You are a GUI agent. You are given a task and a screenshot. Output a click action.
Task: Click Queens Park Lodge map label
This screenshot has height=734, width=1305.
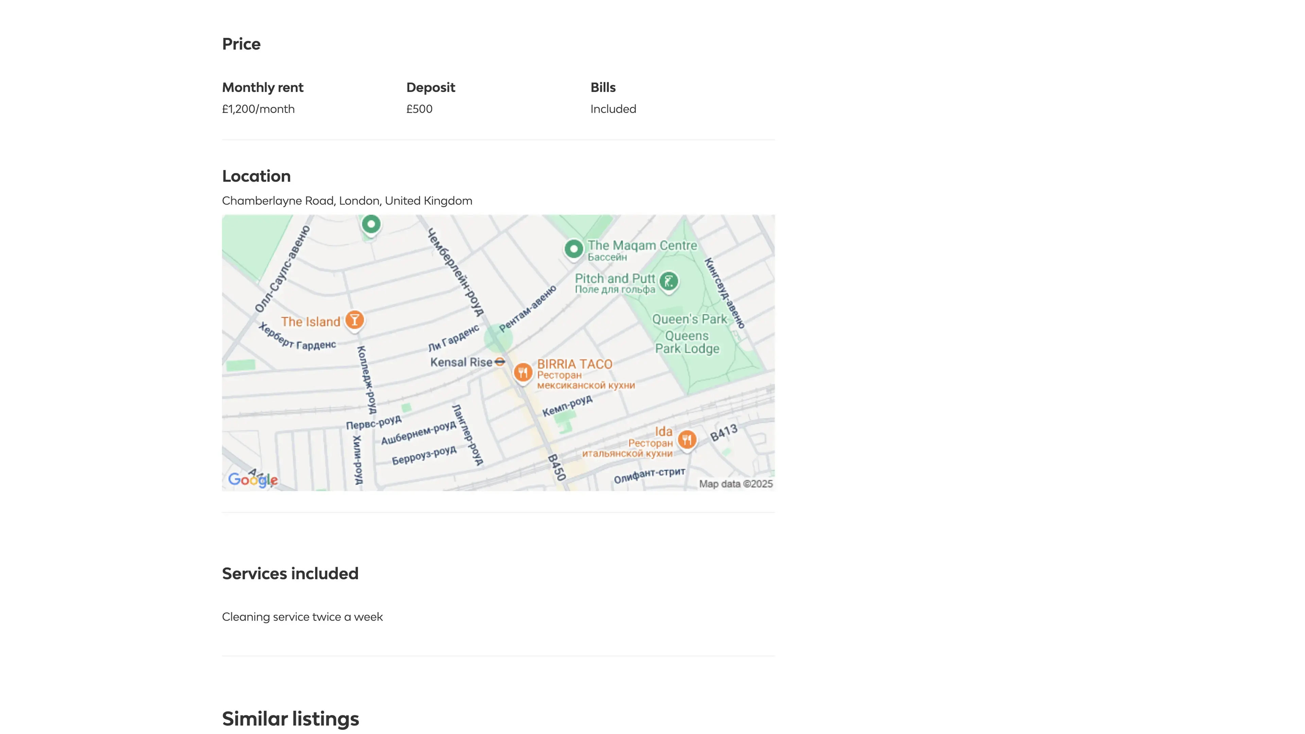pos(687,343)
